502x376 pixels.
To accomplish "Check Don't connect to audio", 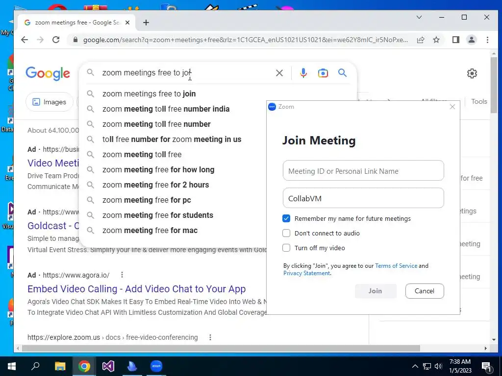I will [286, 233].
